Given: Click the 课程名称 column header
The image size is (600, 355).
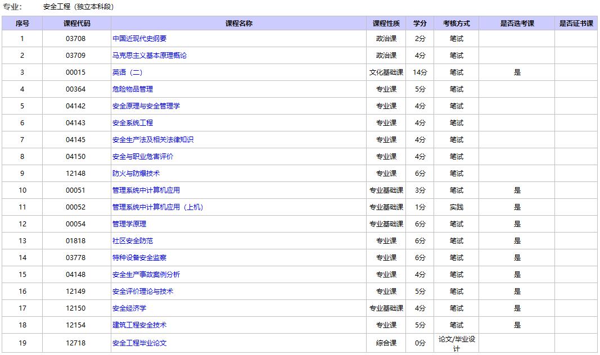Looking at the screenshot, I should (x=239, y=23).
